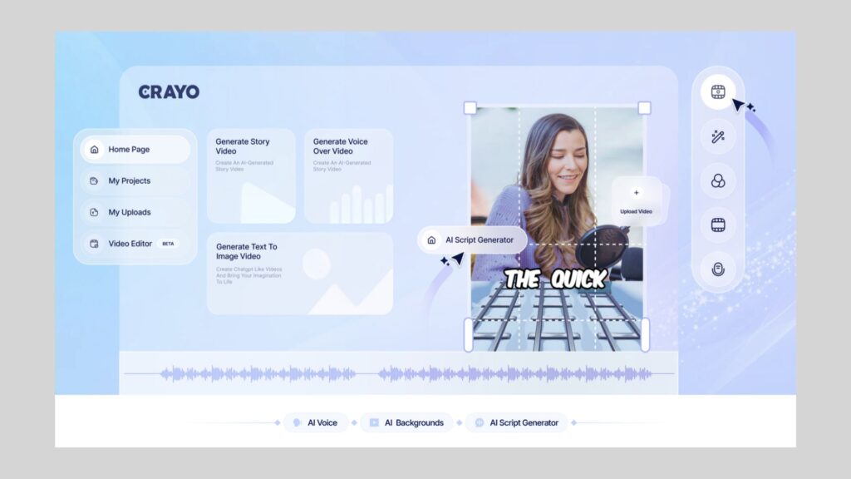Open the Generate Text To Image Video card
This screenshot has width=851, height=479.
point(299,273)
